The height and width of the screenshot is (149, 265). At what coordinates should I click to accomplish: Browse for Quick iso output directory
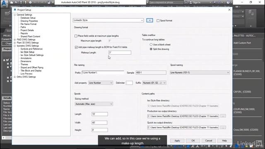tap(223, 127)
